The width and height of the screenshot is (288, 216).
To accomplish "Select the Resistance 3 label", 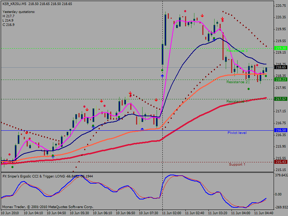I will pyautogui.click(x=237, y=50).
